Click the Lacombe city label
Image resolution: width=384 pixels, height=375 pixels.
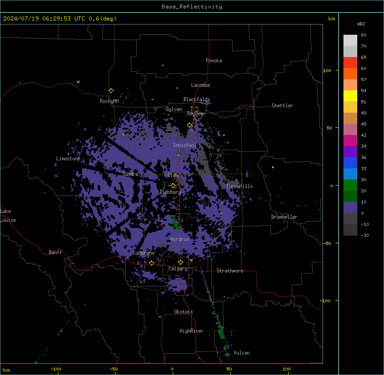(x=200, y=85)
